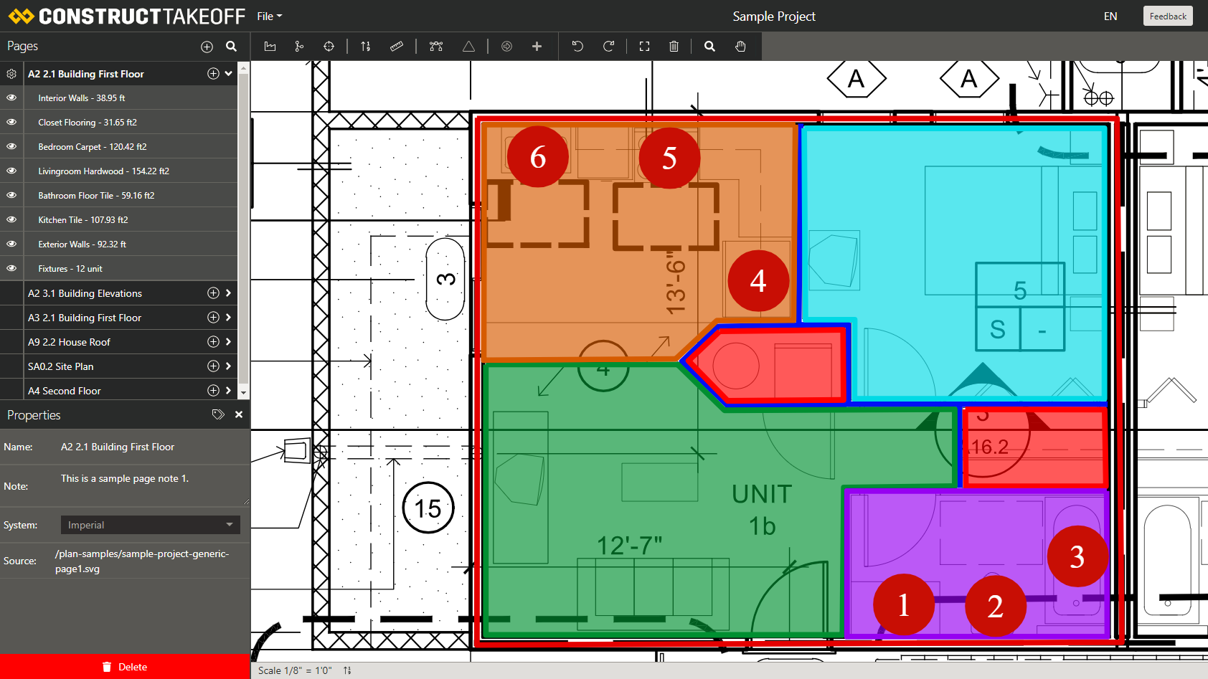
Task: Click the tag icon in Properties header
Action: (x=218, y=414)
